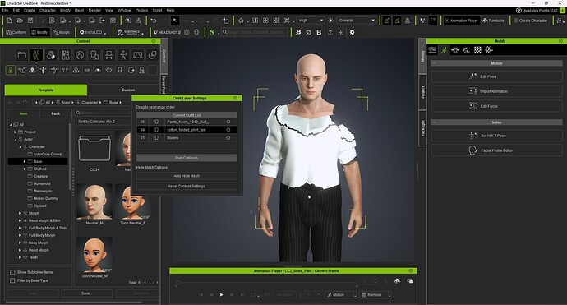
Task: Click the Edit Pose button
Action: (497, 76)
